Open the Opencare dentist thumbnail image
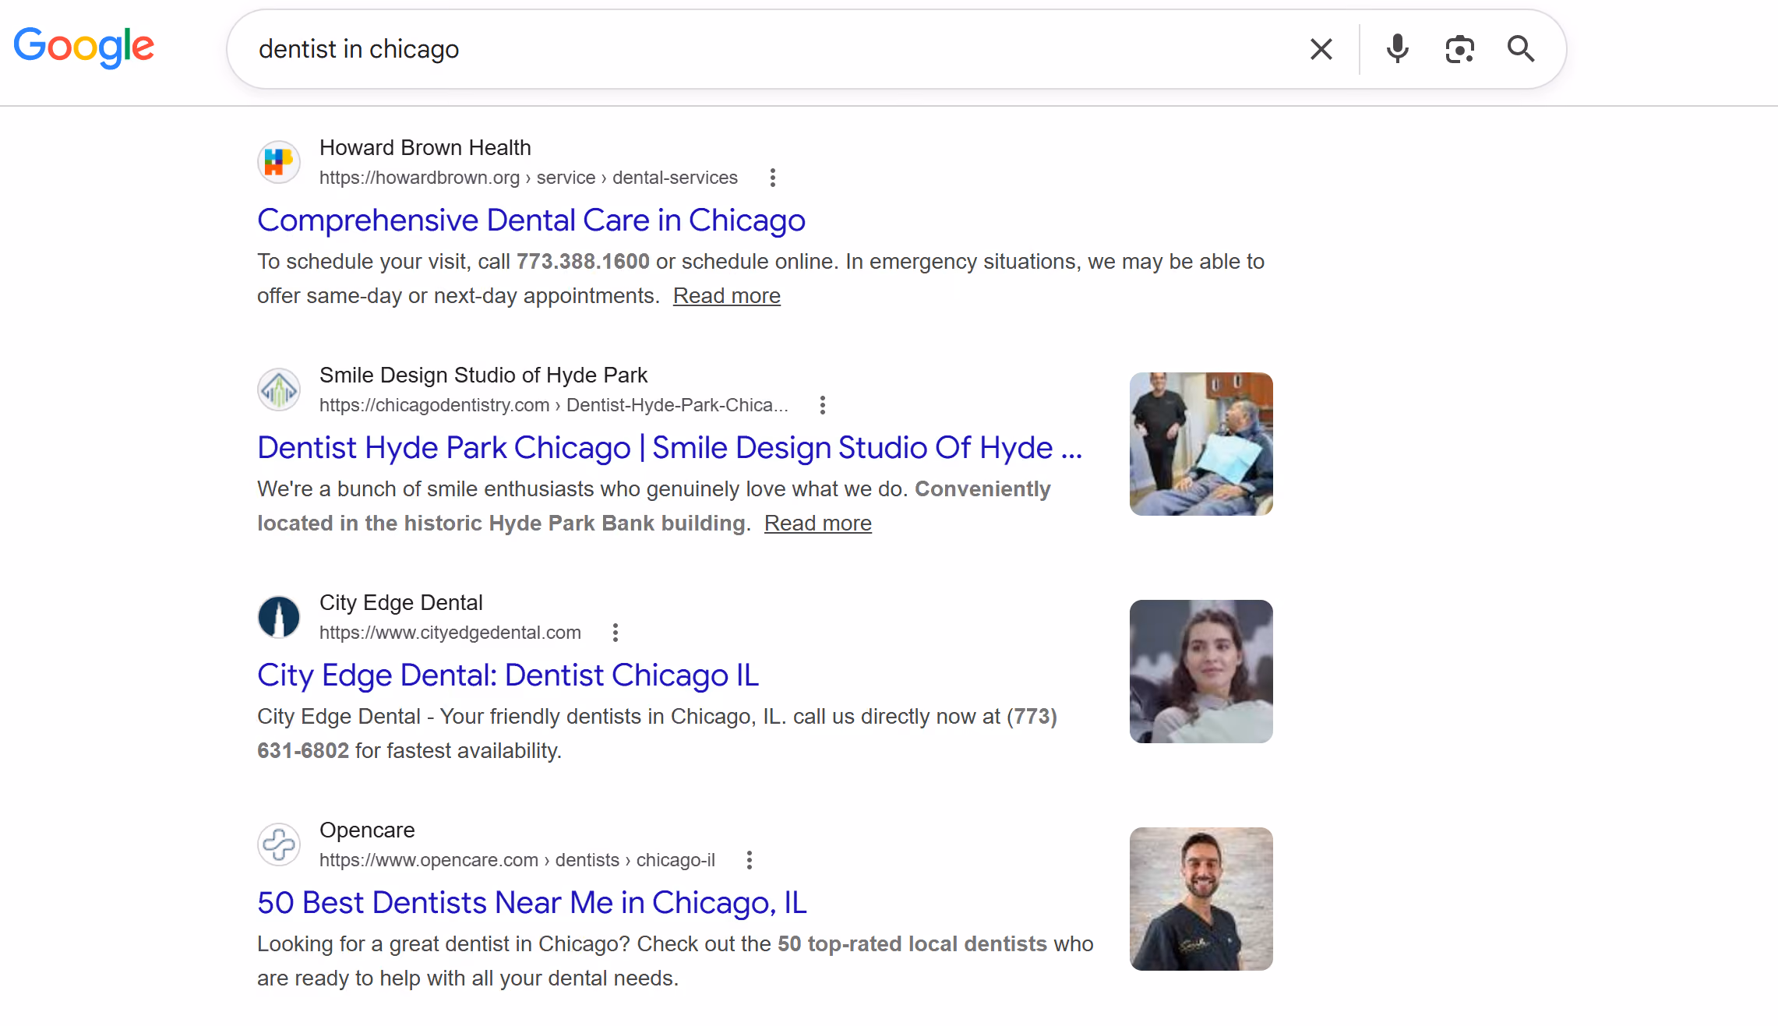 [1201, 899]
